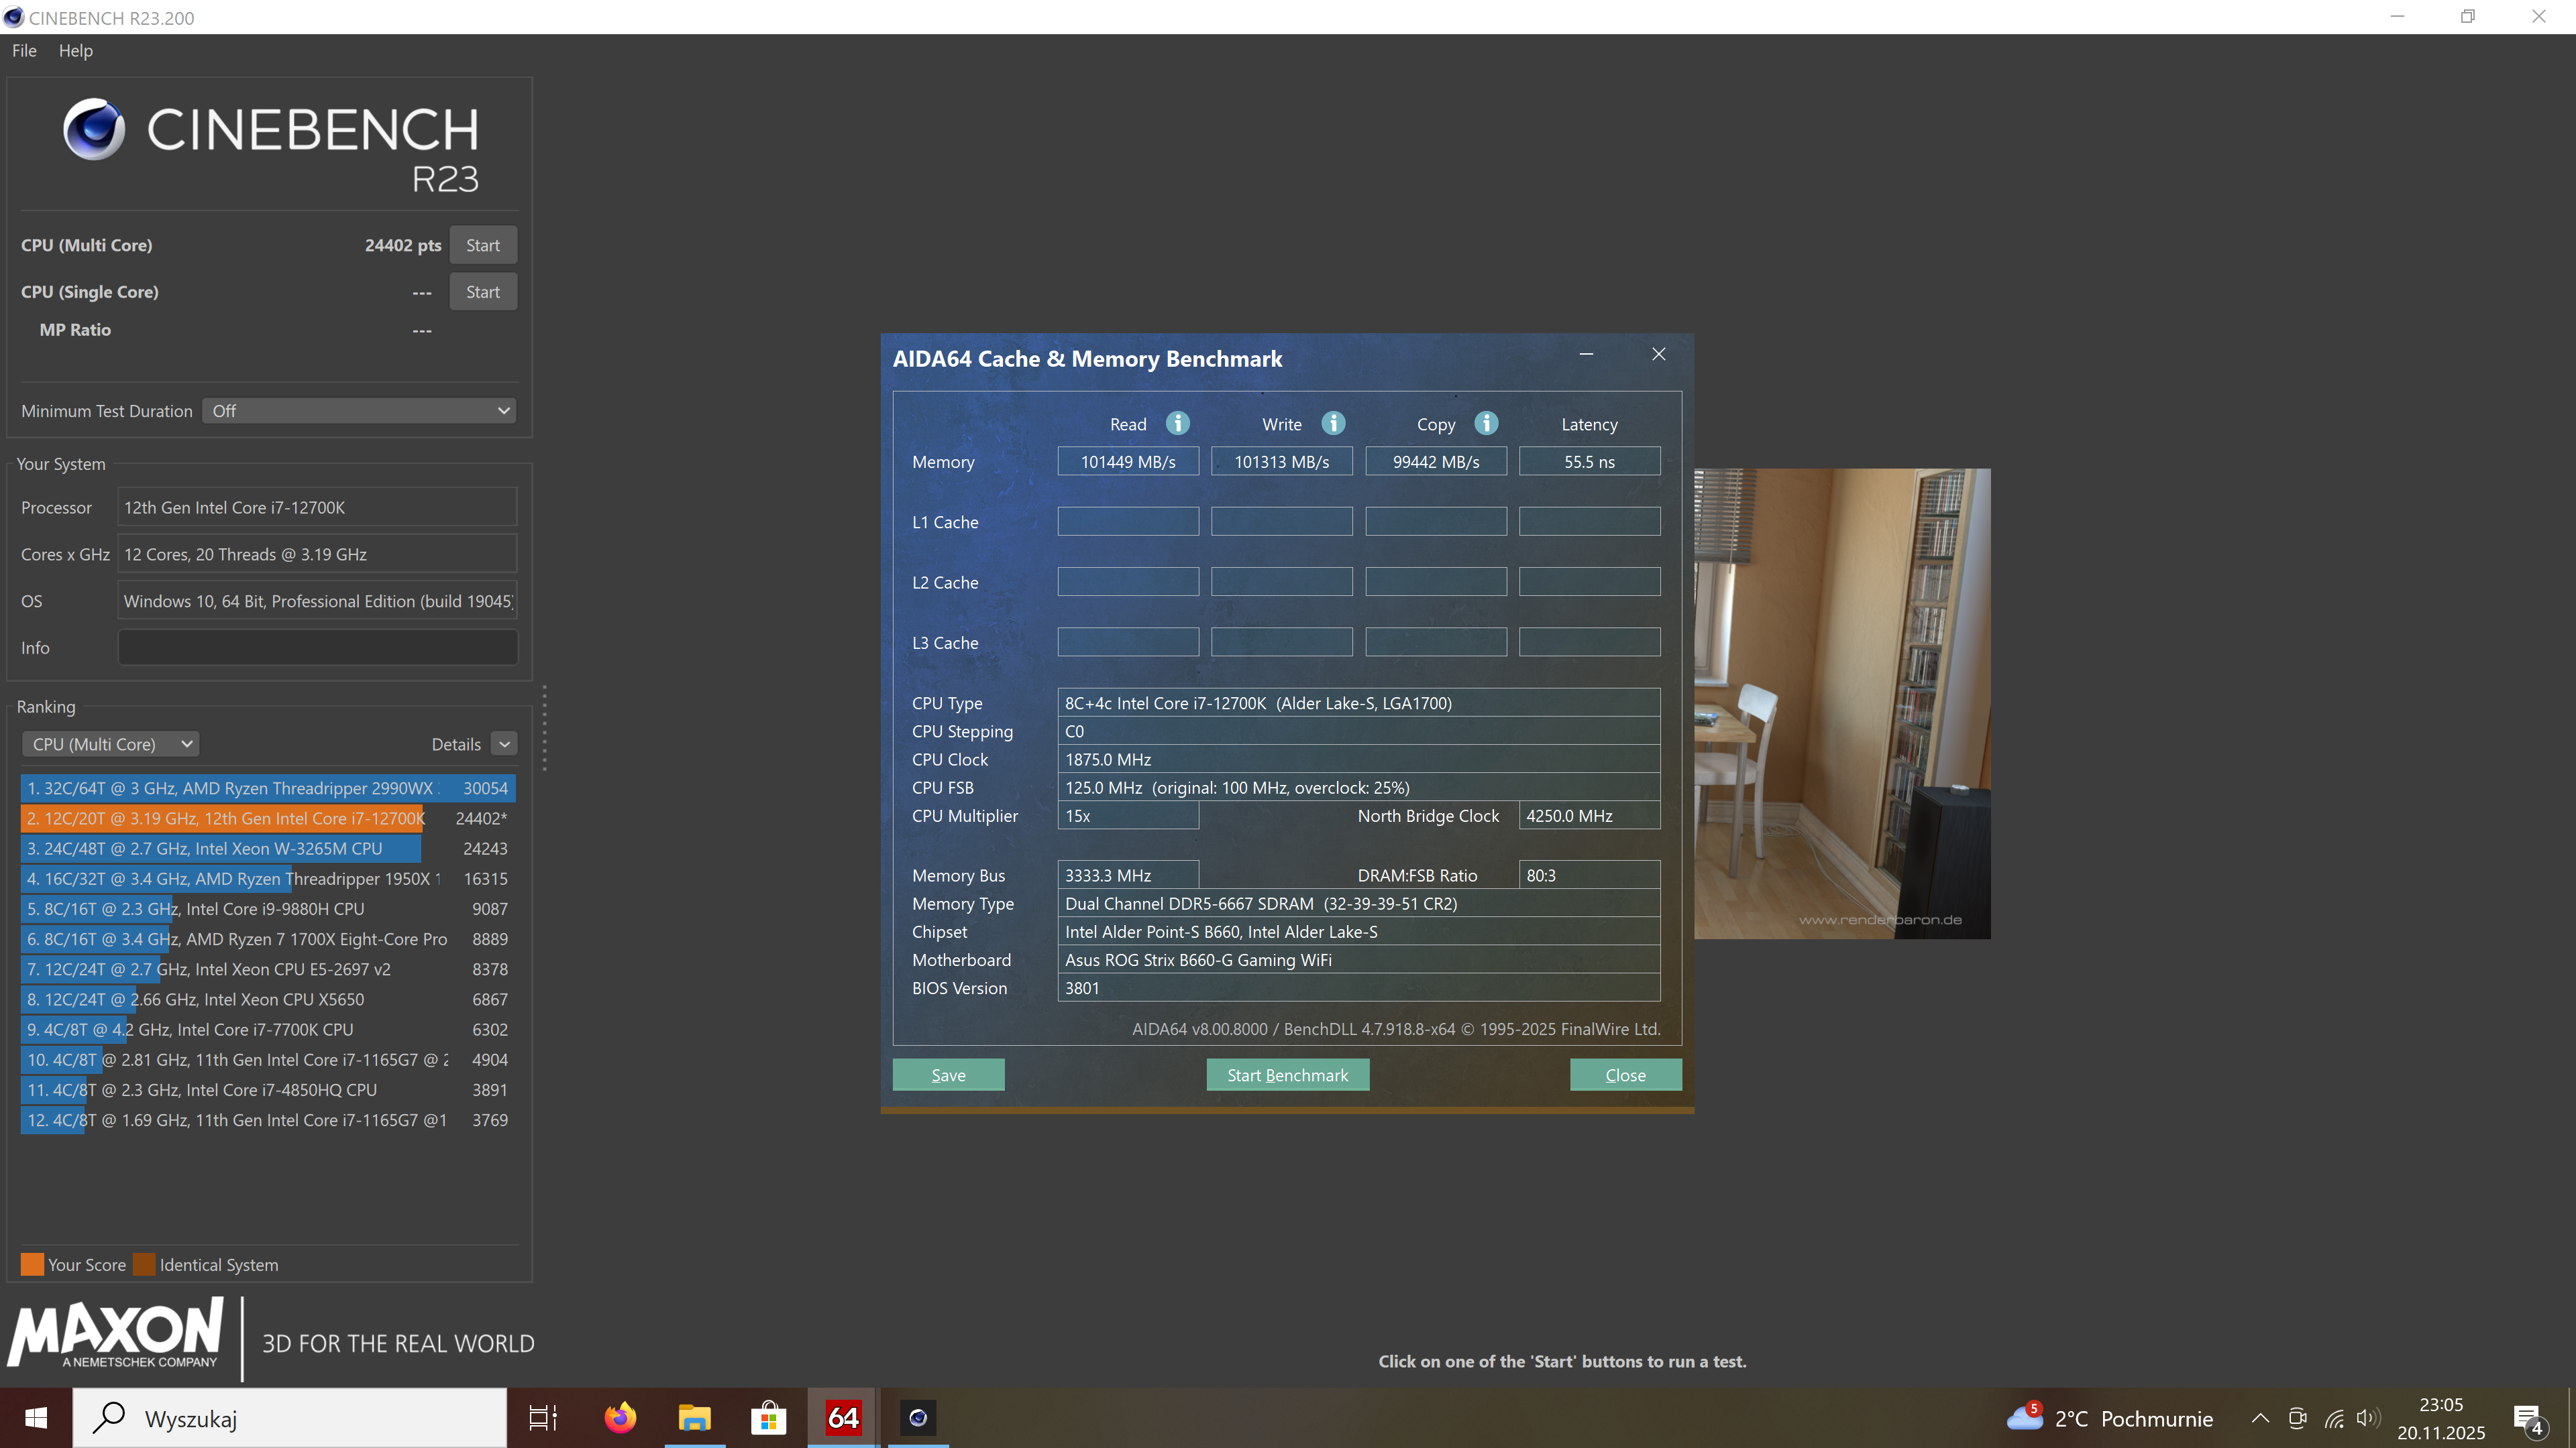The image size is (2576, 1448).
Task: Start the CPU Multi Core test
Action: (x=483, y=245)
